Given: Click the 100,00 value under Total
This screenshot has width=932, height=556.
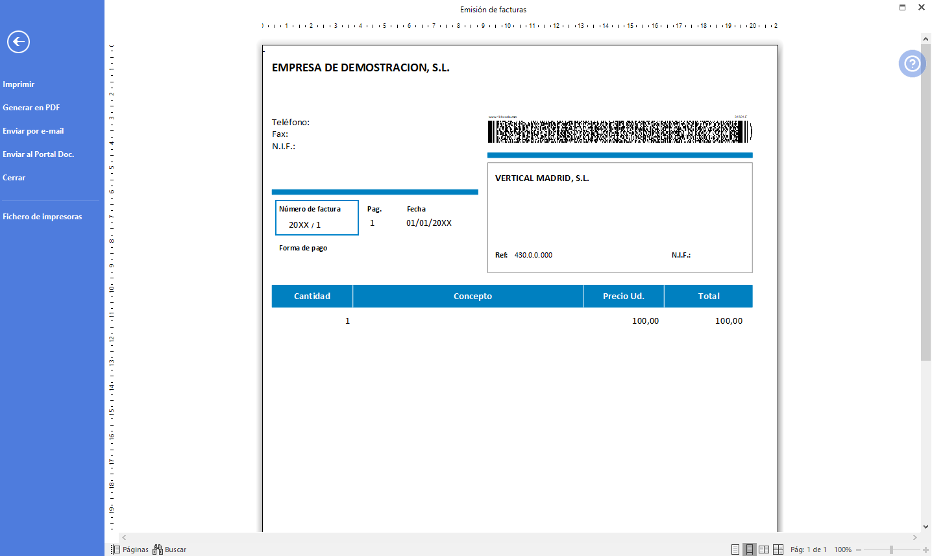Looking at the screenshot, I should (729, 321).
